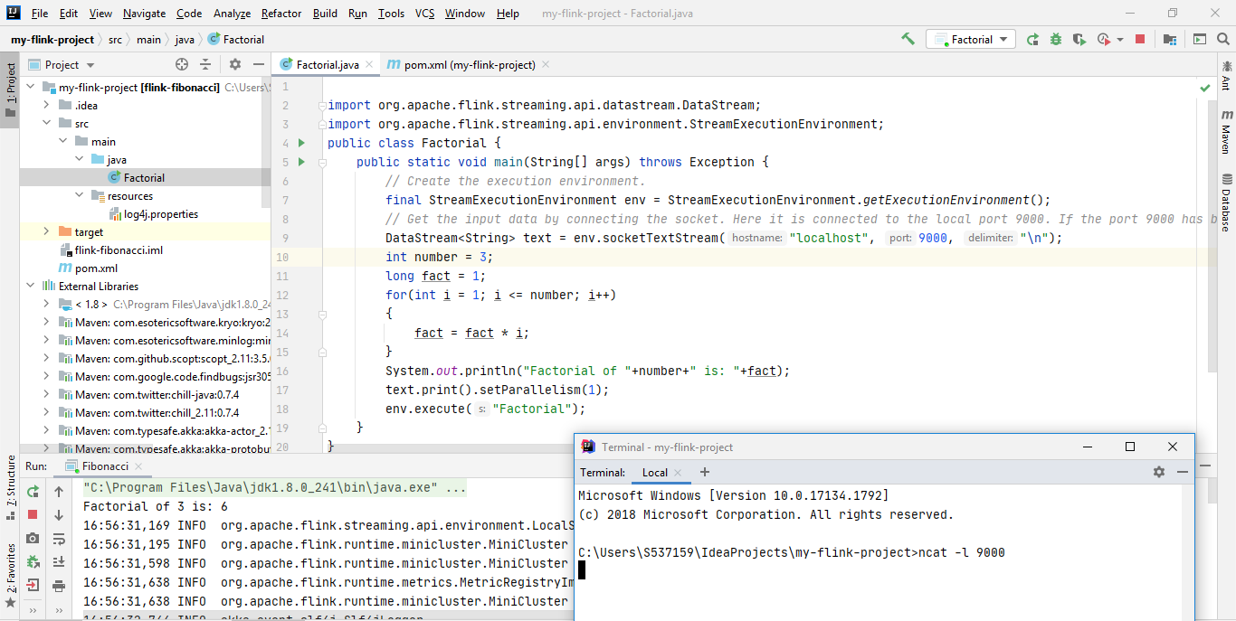Viewport: 1236px width, 621px height.
Task: Click the Locate/Select Opened File target icon
Action: 182,64
